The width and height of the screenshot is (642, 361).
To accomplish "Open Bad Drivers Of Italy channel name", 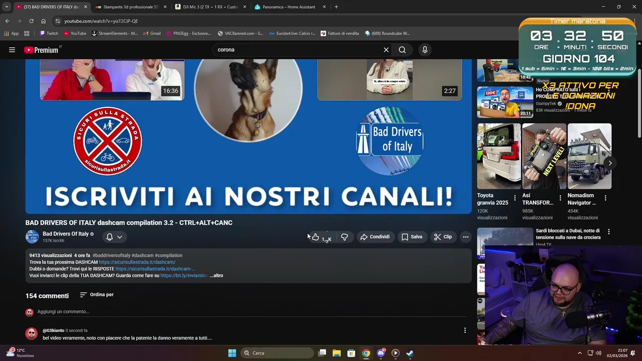I will click(x=66, y=234).
